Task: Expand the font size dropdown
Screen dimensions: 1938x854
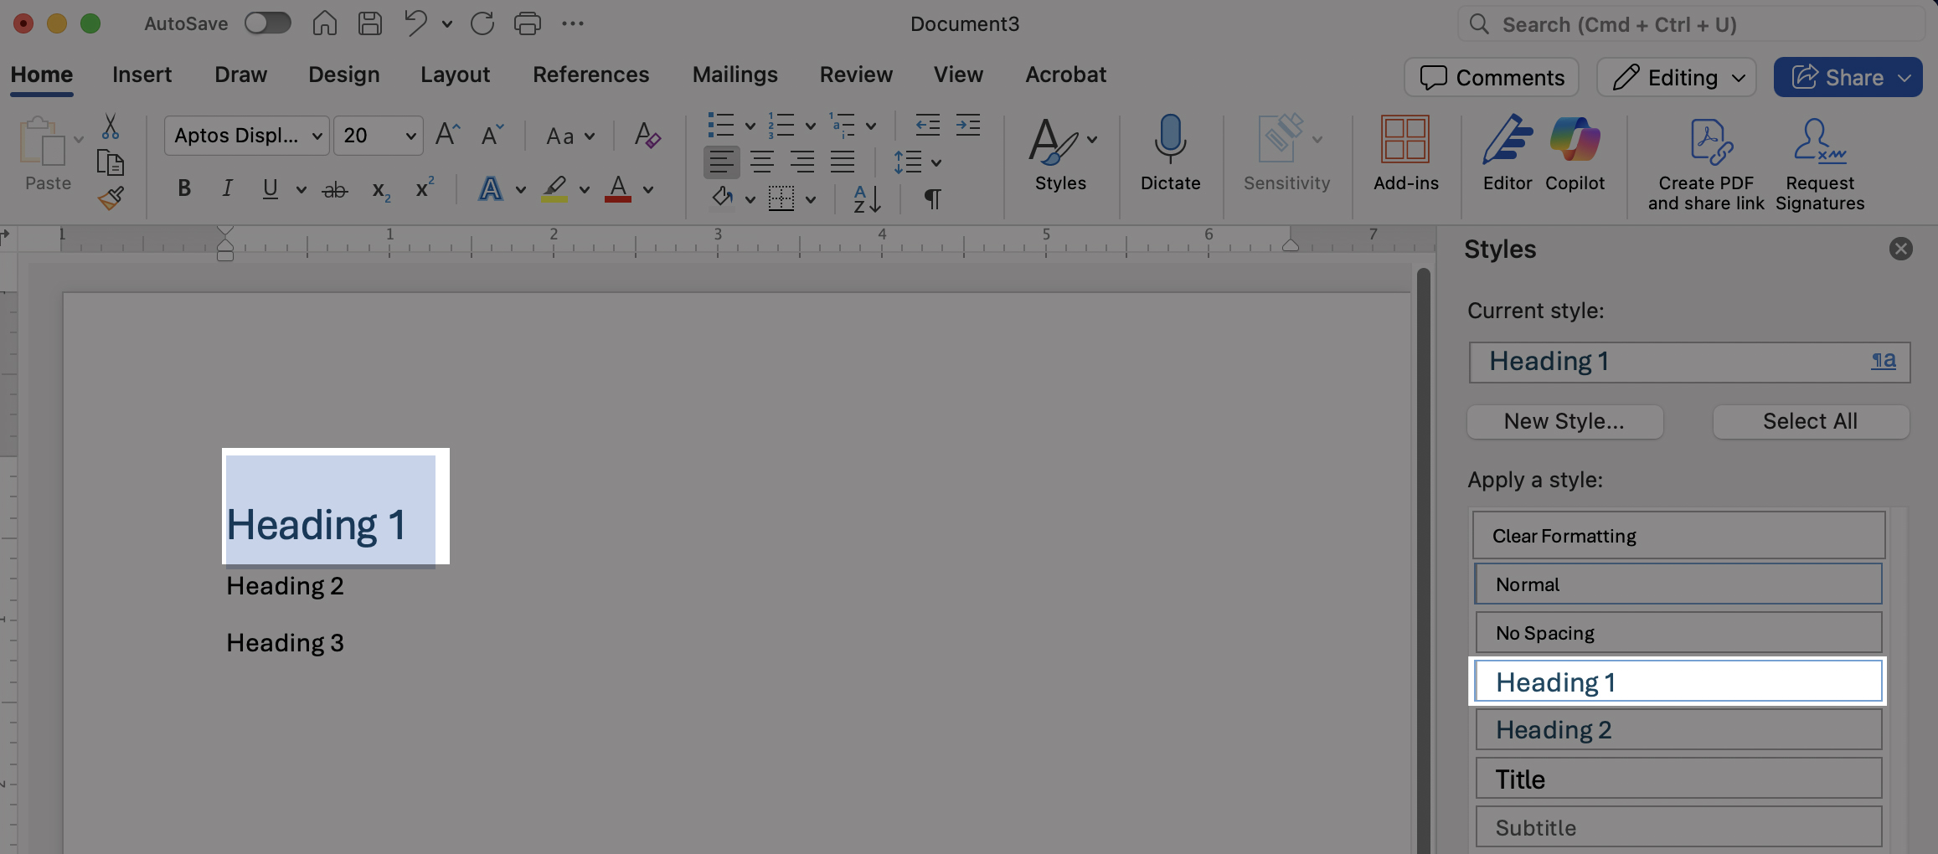Action: coord(410,136)
